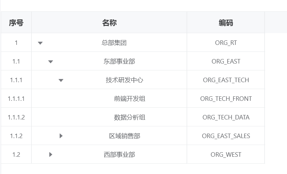
Task: Click the ORG_RT code cell
Action: click(x=226, y=43)
